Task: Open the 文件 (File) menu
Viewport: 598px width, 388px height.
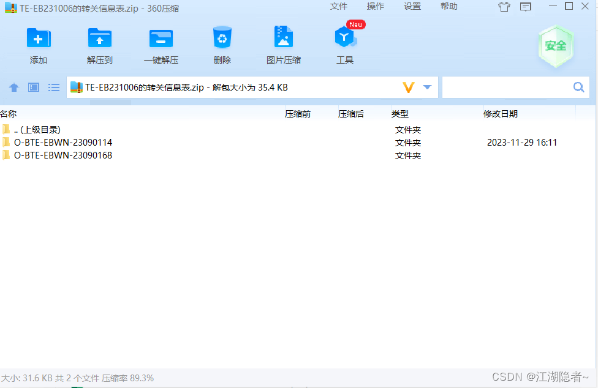Action: coord(339,7)
